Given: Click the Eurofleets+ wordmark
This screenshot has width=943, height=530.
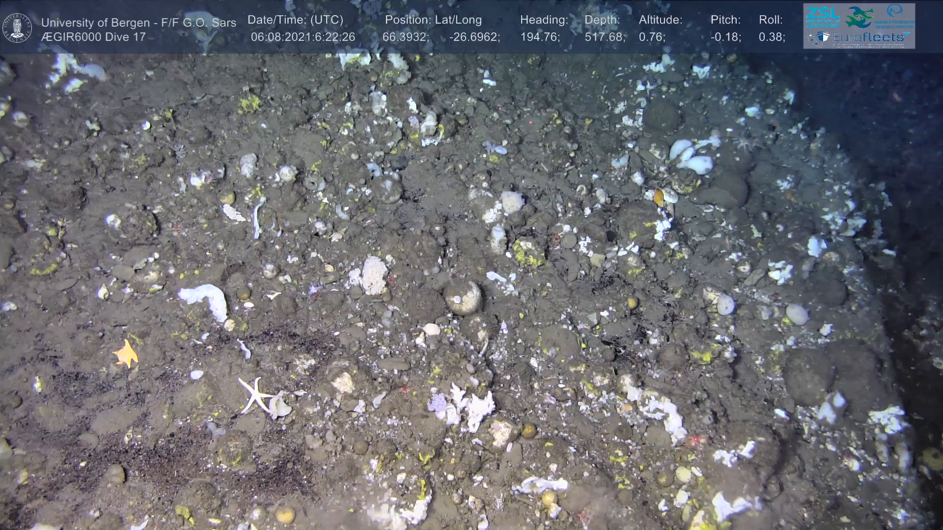Looking at the screenshot, I should click(871, 38).
